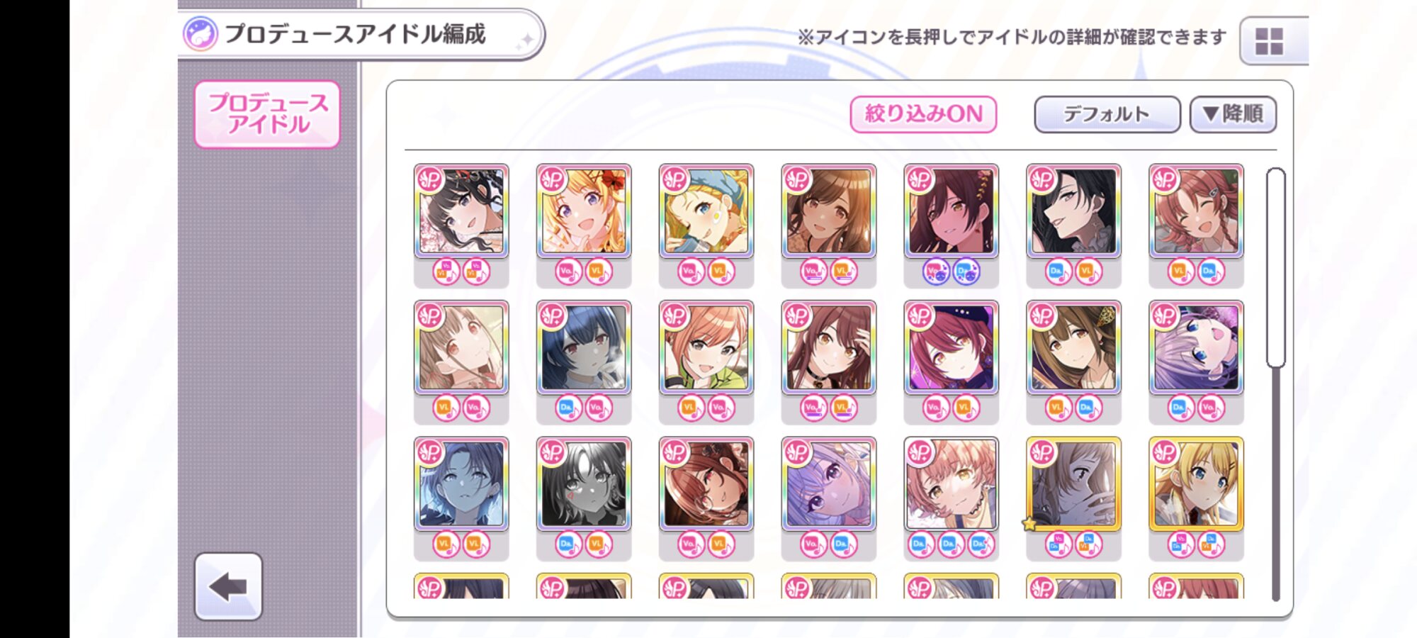Select the winking red-haired idol with braid
Viewport: 1417px width, 638px height.
(1196, 211)
